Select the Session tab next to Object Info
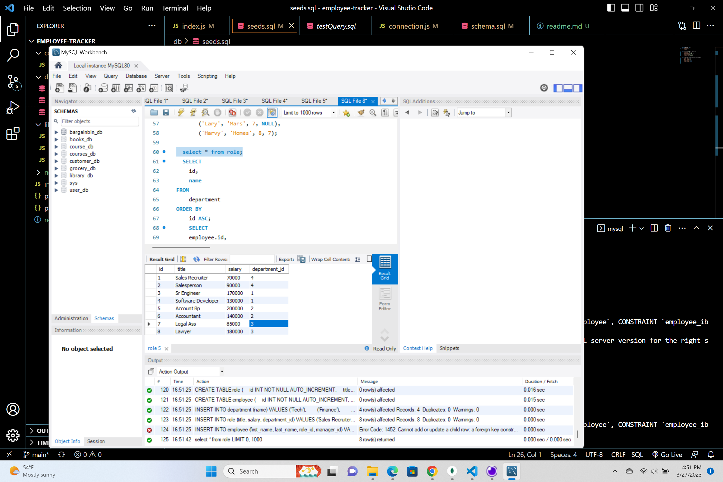Image resolution: width=723 pixels, height=482 pixels. [95, 441]
